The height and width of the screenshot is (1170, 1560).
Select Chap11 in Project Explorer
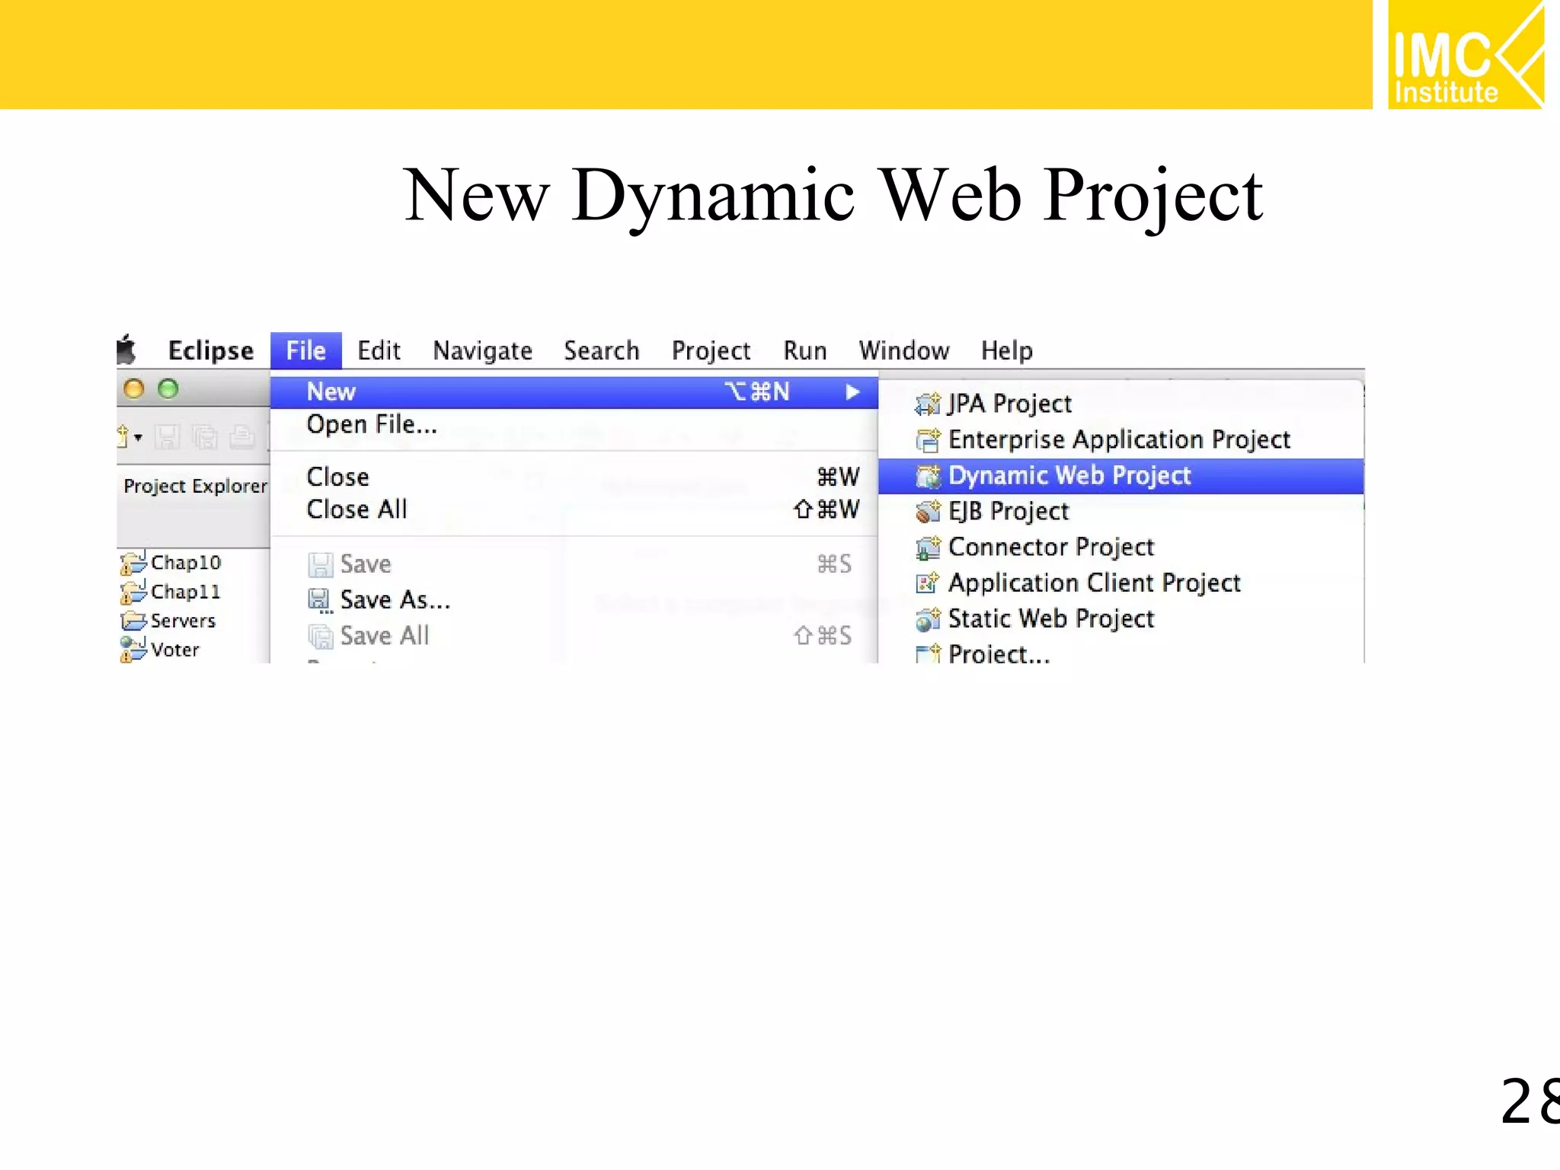click(x=186, y=592)
